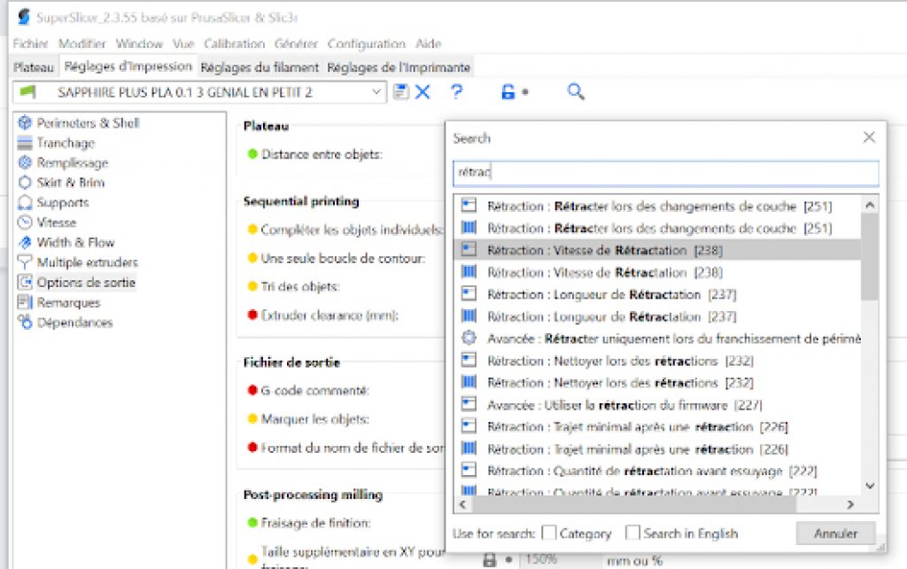Click the Width & Flow icon
The width and height of the screenshot is (907, 569).
point(25,242)
